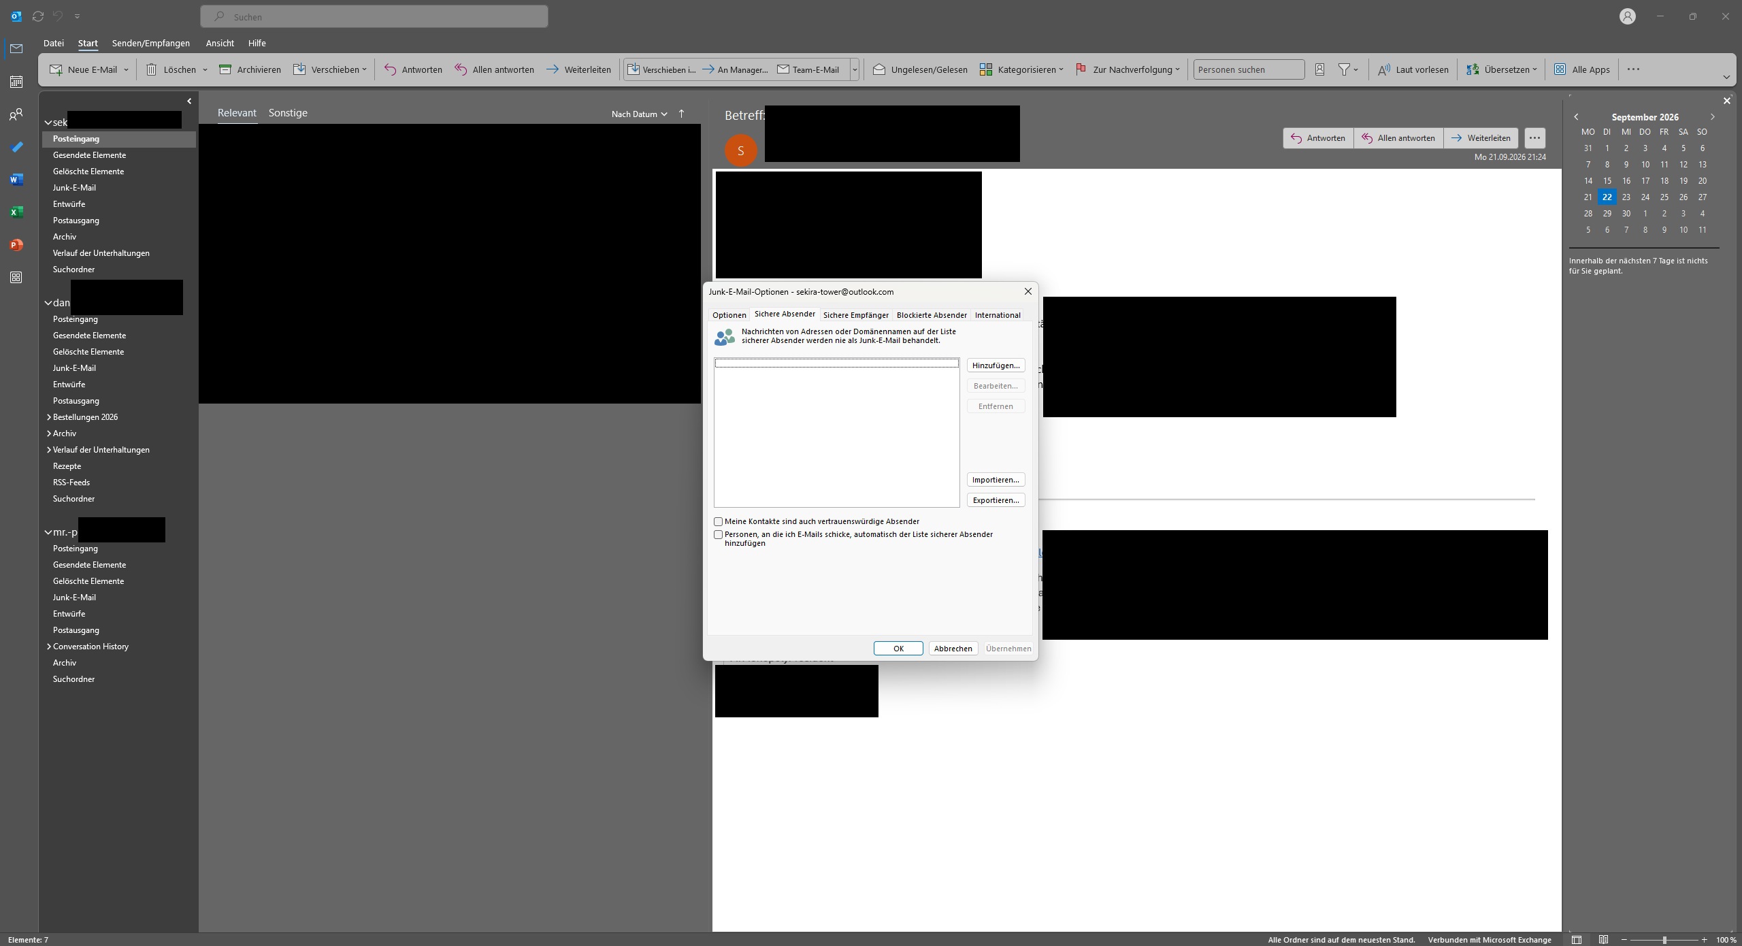The width and height of the screenshot is (1742, 946).
Task: Enable Meine Kontakte vertrauenswürdige Absender checkbox
Action: tap(718, 522)
